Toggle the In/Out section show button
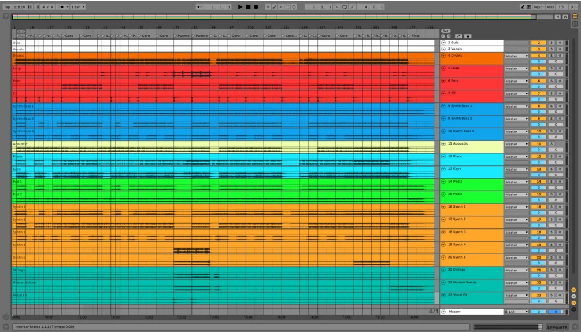The width and height of the screenshot is (581, 332). [x=573, y=290]
